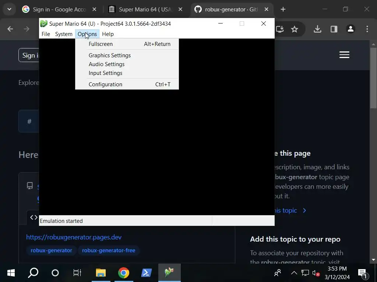This screenshot has width=377, height=282.
Task: Switch to the Super Mario 64 (USA) browser tab
Action: 145,9
